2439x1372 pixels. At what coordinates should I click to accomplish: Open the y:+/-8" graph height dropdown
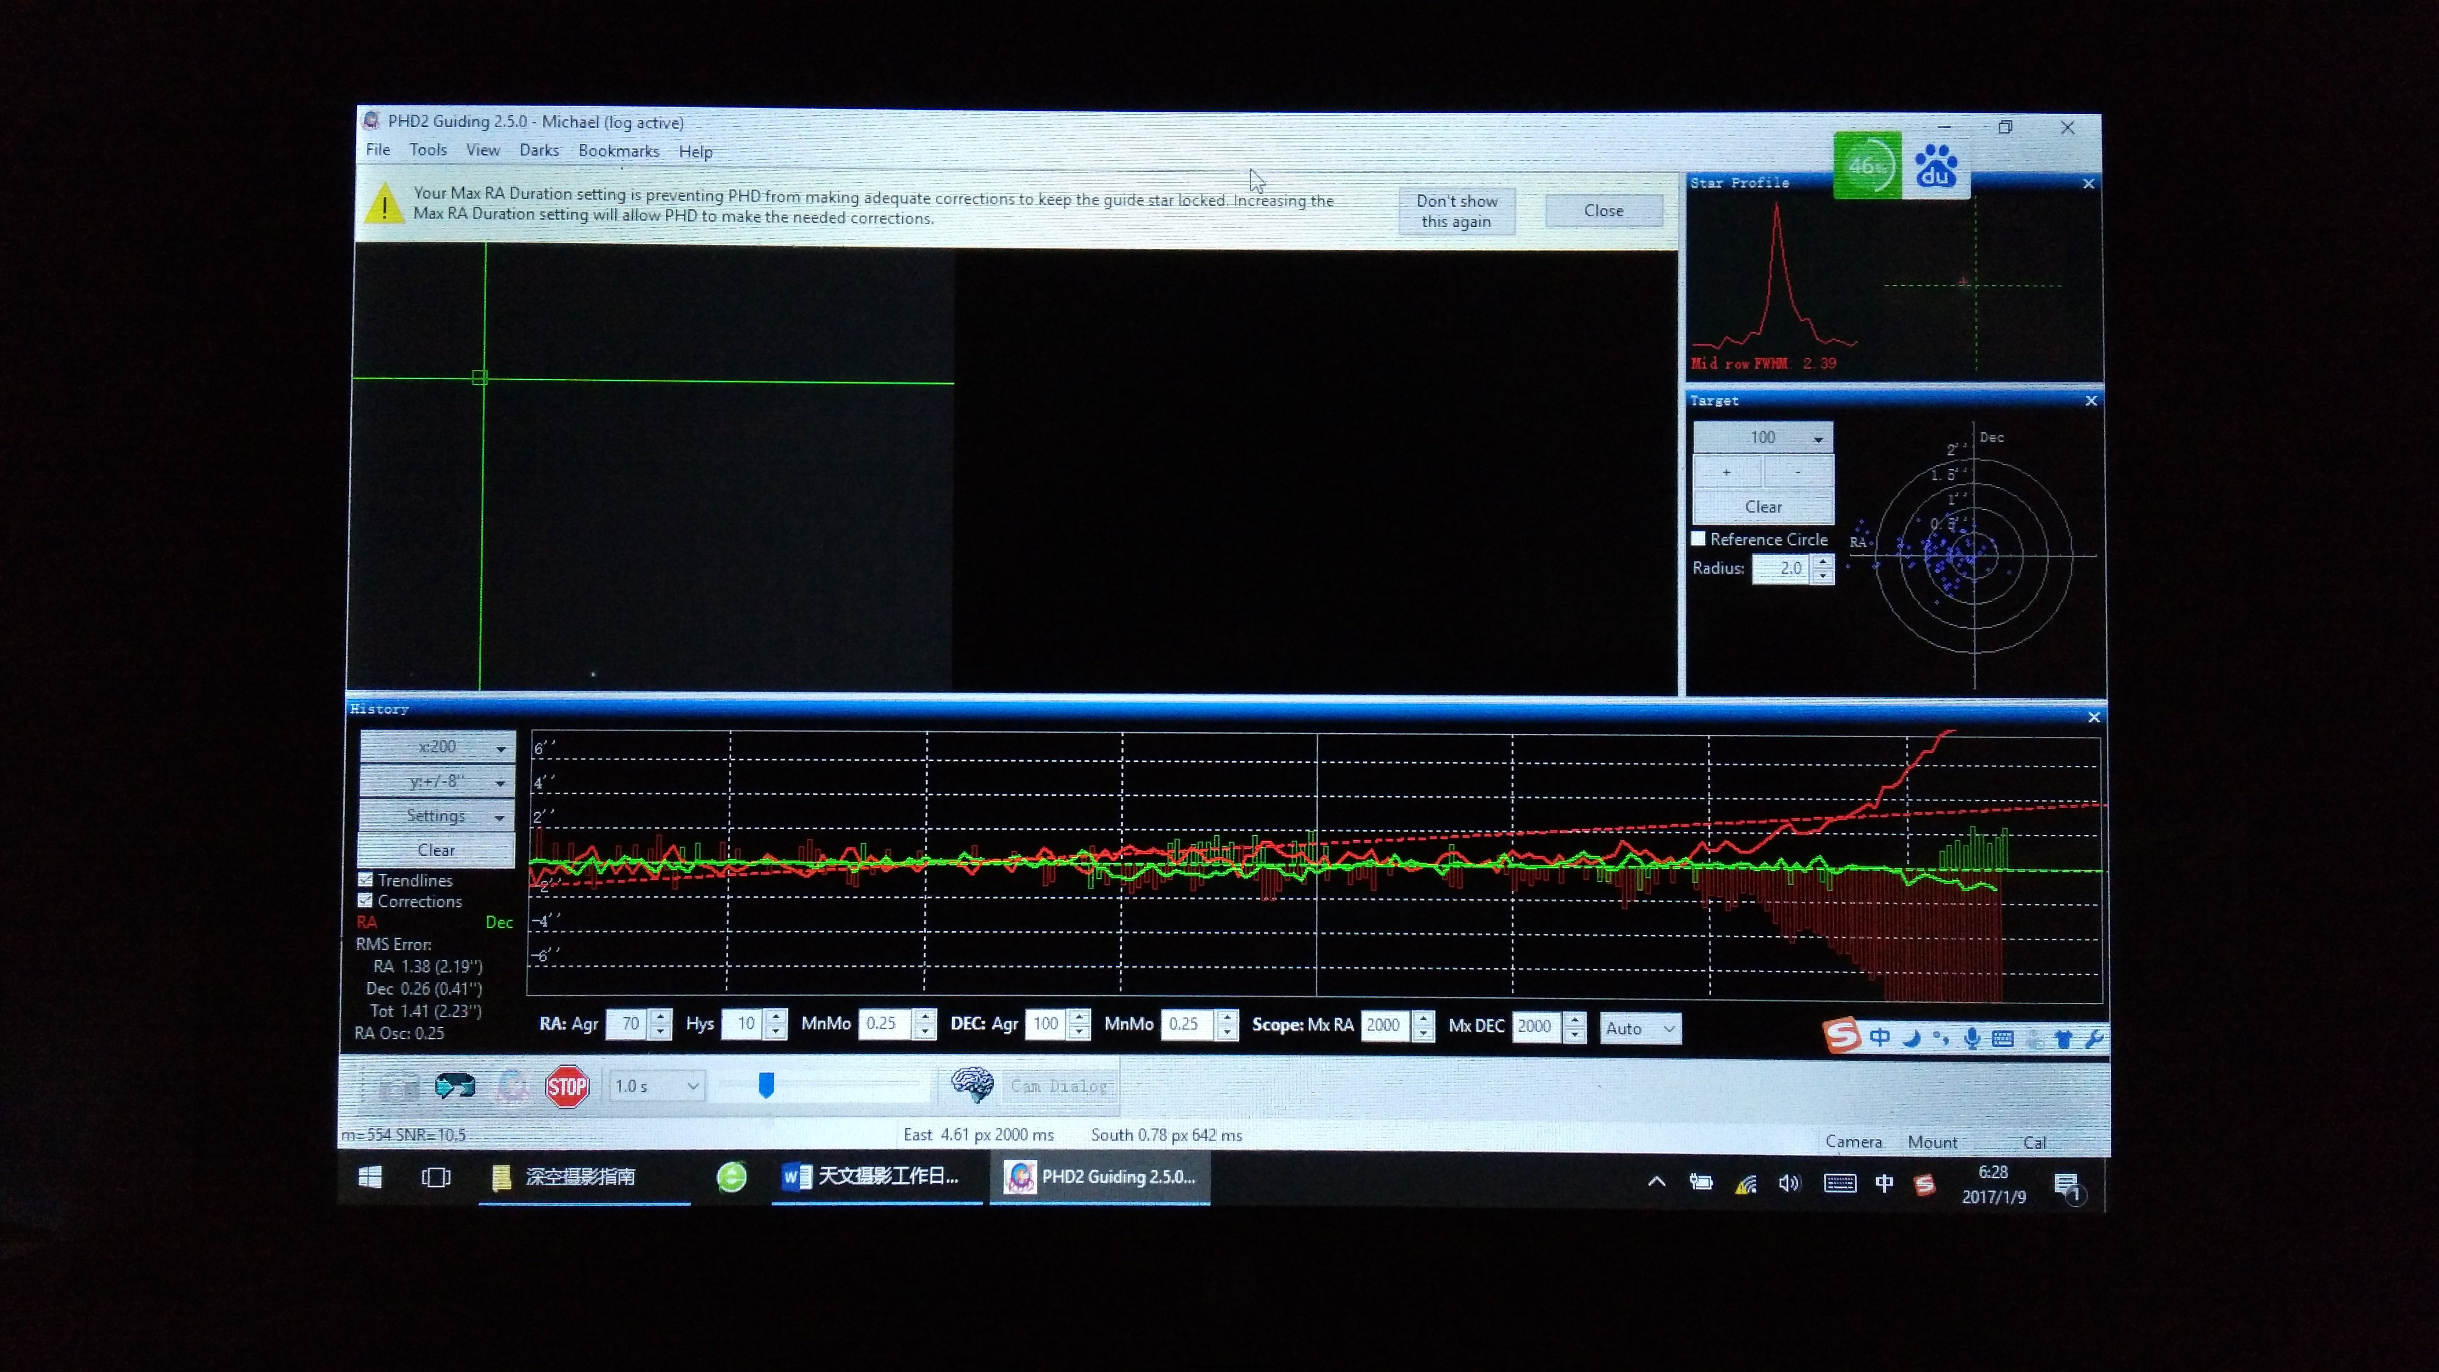438,781
